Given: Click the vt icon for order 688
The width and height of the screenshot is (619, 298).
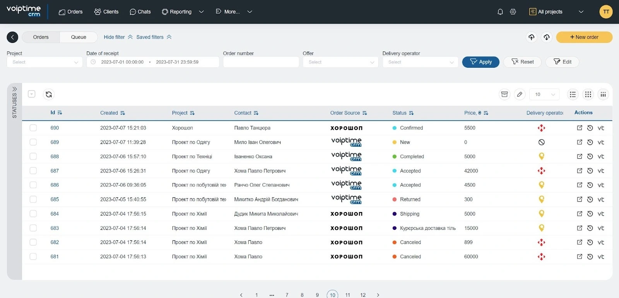Looking at the screenshot, I should (x=601, y=157).
